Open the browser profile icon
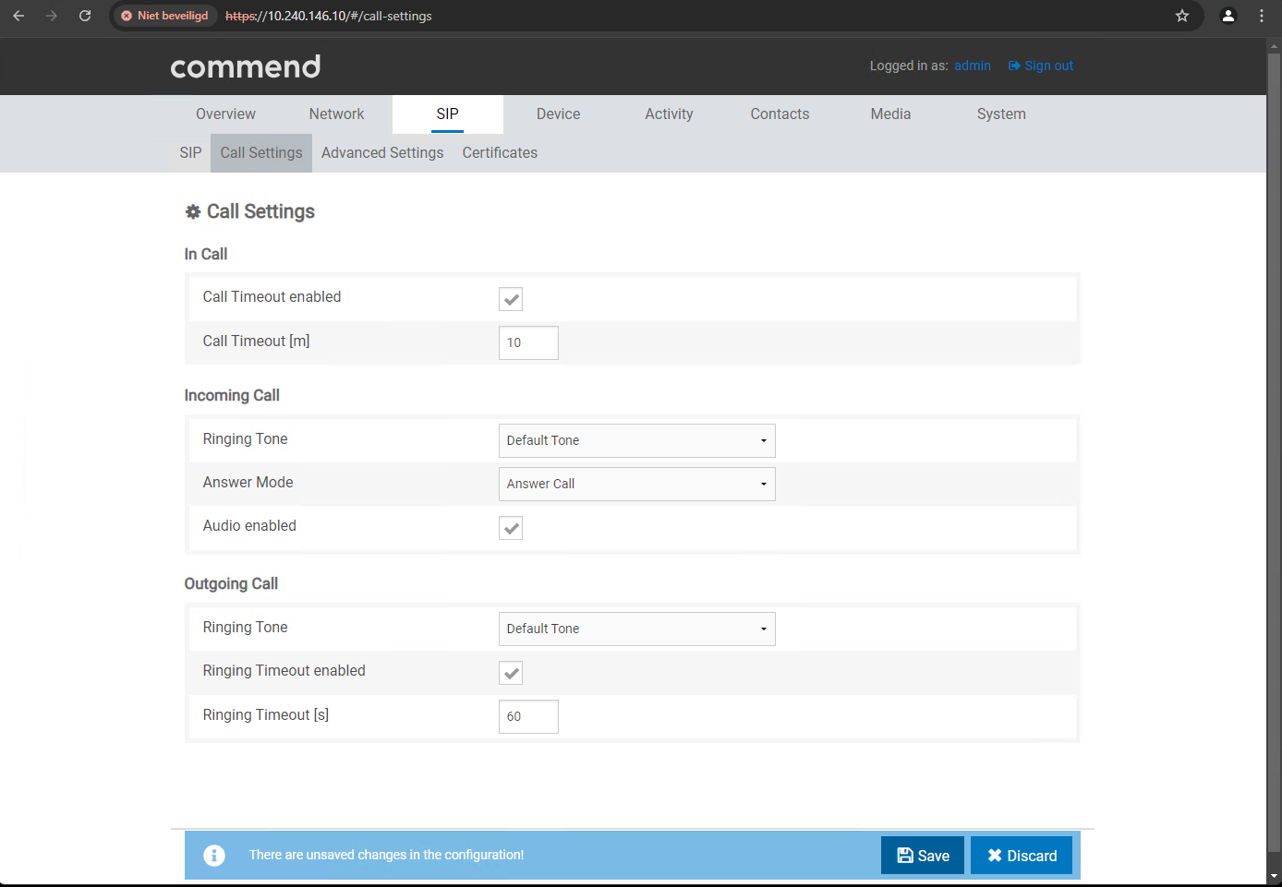1282x887 pixels. 1228,16
